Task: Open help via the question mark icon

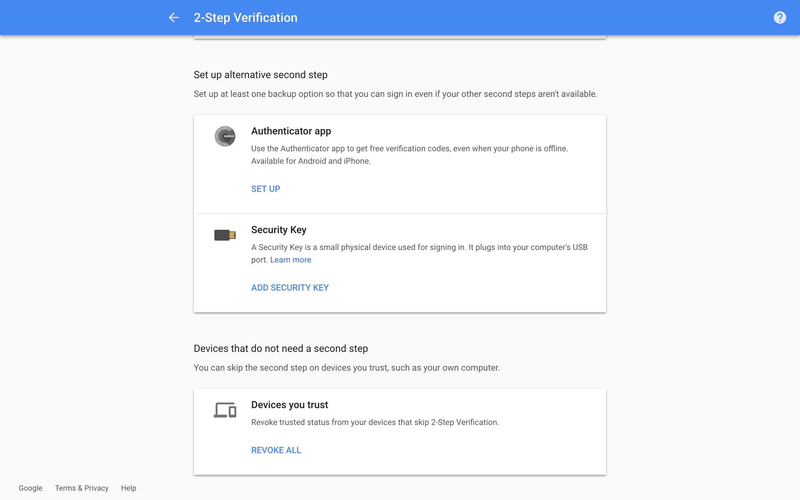Action: coord(780,17)
